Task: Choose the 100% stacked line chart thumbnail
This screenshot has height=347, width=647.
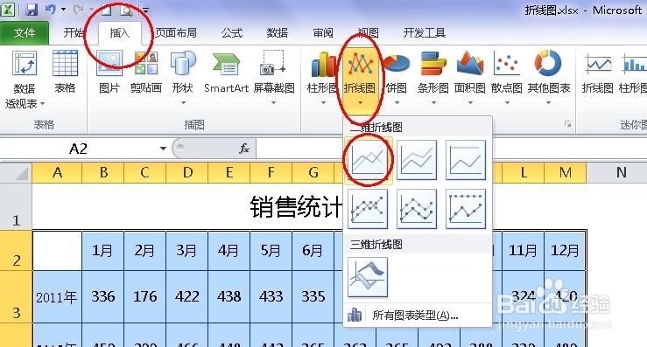Action: 466,160
